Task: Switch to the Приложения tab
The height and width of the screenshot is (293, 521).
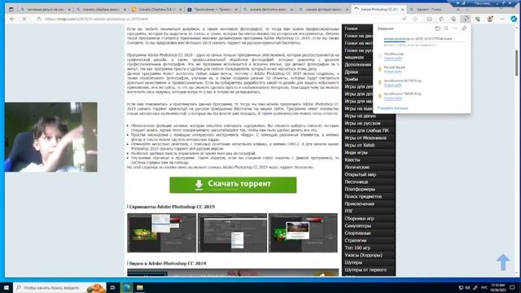Action: [212, 9]
